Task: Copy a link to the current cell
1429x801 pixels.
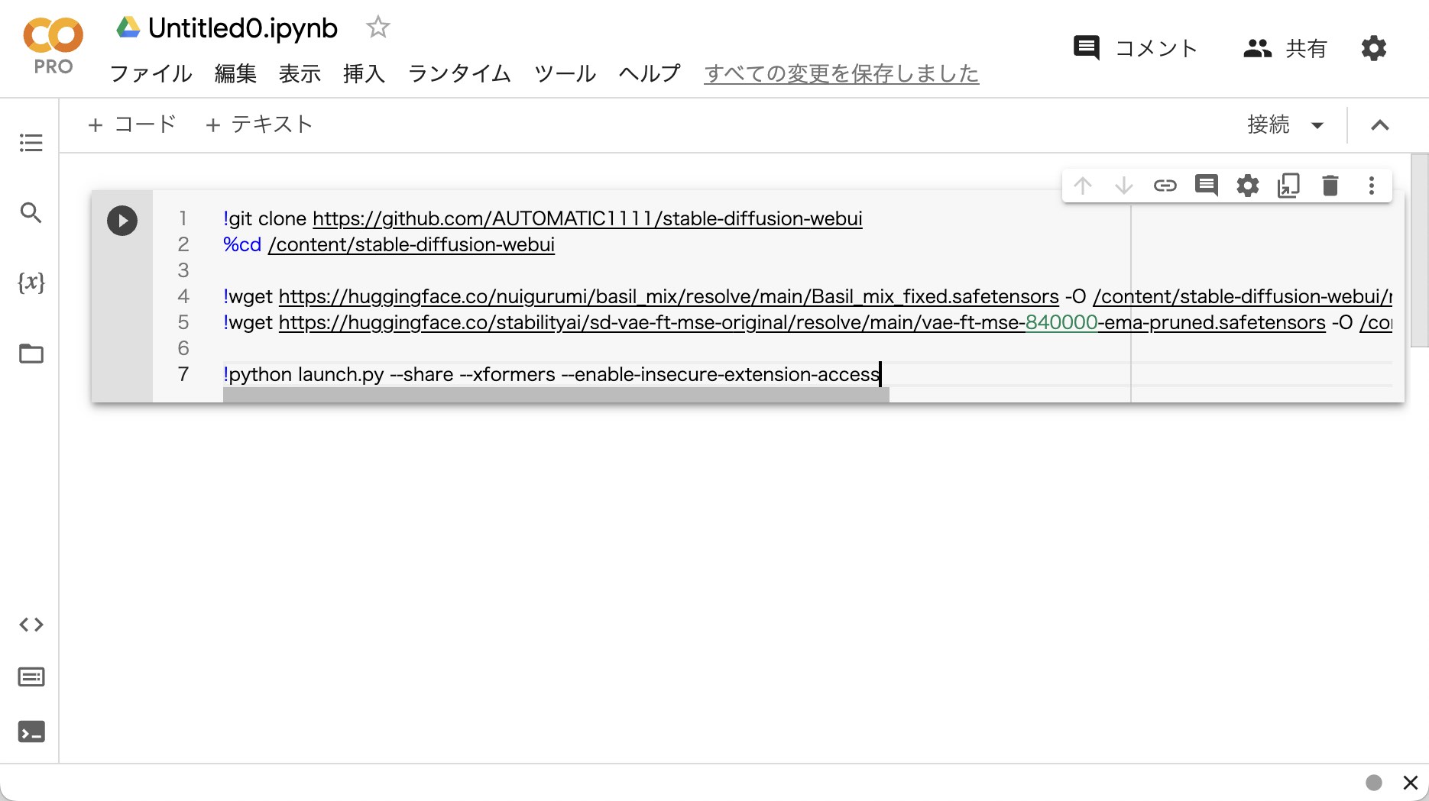Action: pyautogui.click(x=1165, y=185)
